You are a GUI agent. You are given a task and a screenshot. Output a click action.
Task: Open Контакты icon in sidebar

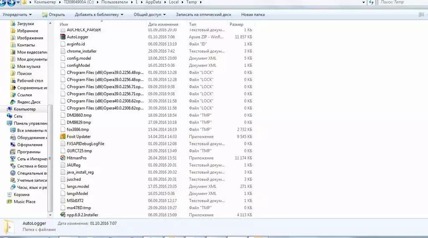coord(13,45)
